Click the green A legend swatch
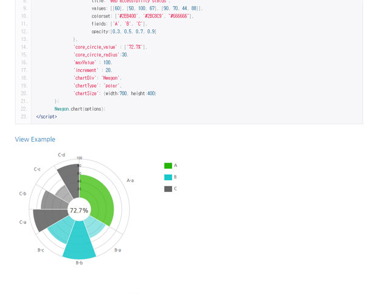 (168, 166)
